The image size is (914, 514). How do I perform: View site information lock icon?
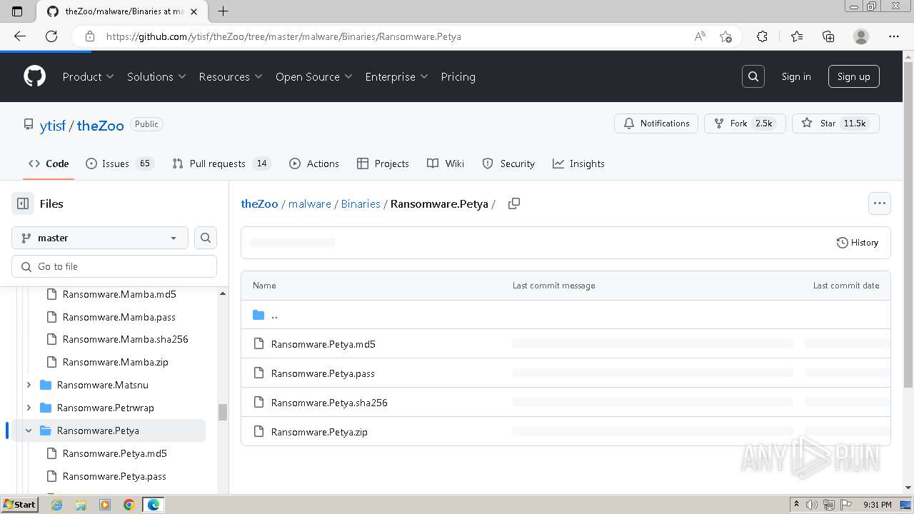89,36
